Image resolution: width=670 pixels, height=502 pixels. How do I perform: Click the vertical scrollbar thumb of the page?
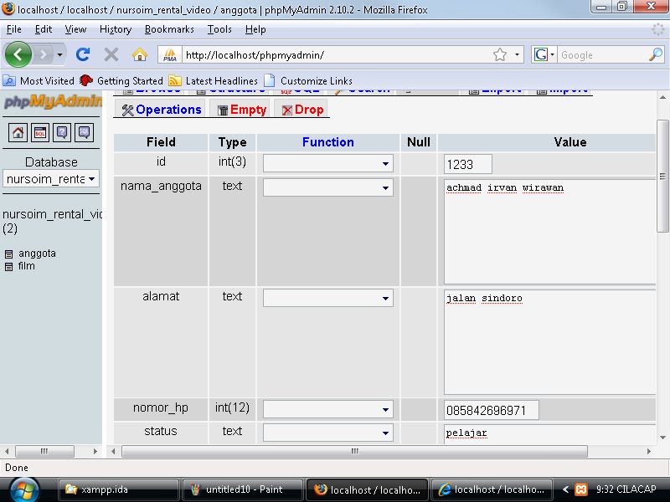[662, 177]
